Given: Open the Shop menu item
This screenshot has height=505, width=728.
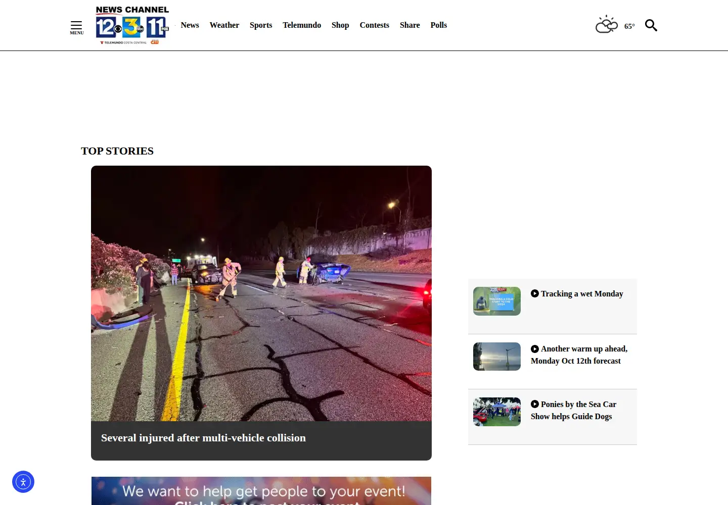Looking at the screenshot, I should 340,25.
